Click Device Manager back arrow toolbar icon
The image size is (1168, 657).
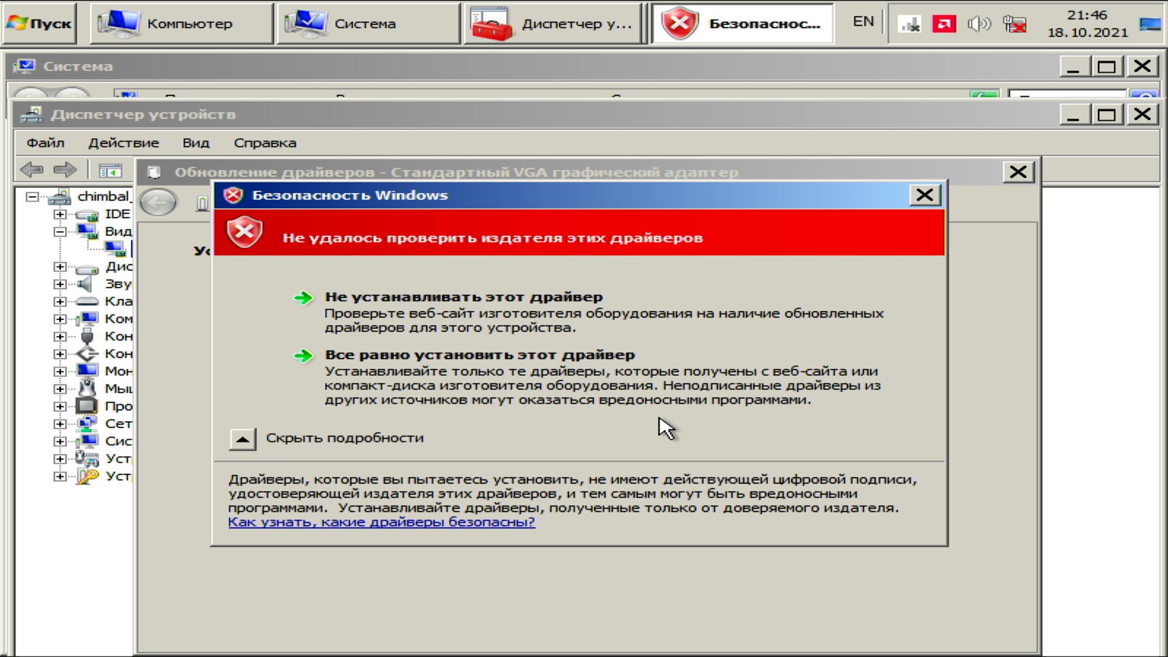[x=32, y=170]
